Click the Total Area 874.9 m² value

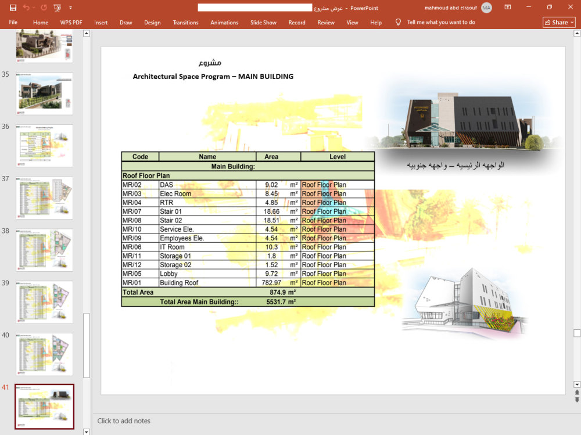click(x=283, y=292)
